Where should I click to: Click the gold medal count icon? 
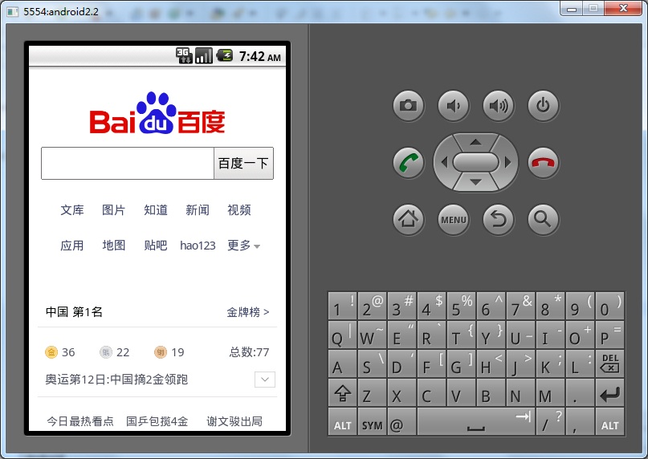click(x=51, y=352)
